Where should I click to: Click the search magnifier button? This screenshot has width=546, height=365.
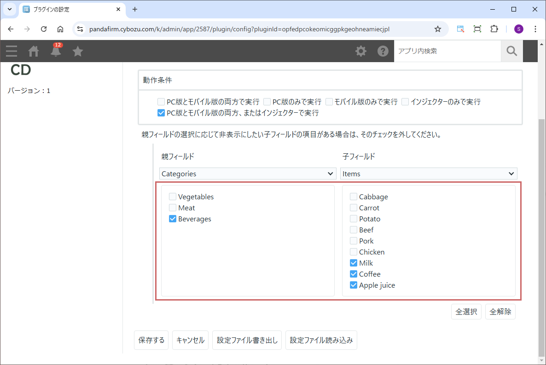pyautogui.click(x=511, y=51)
